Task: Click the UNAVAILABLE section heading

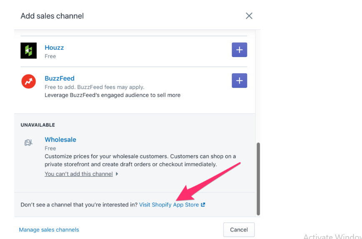Action: coord(37,125)
